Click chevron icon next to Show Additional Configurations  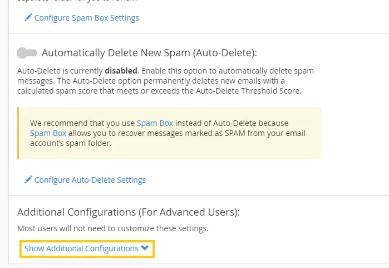[x=145, y=247]
